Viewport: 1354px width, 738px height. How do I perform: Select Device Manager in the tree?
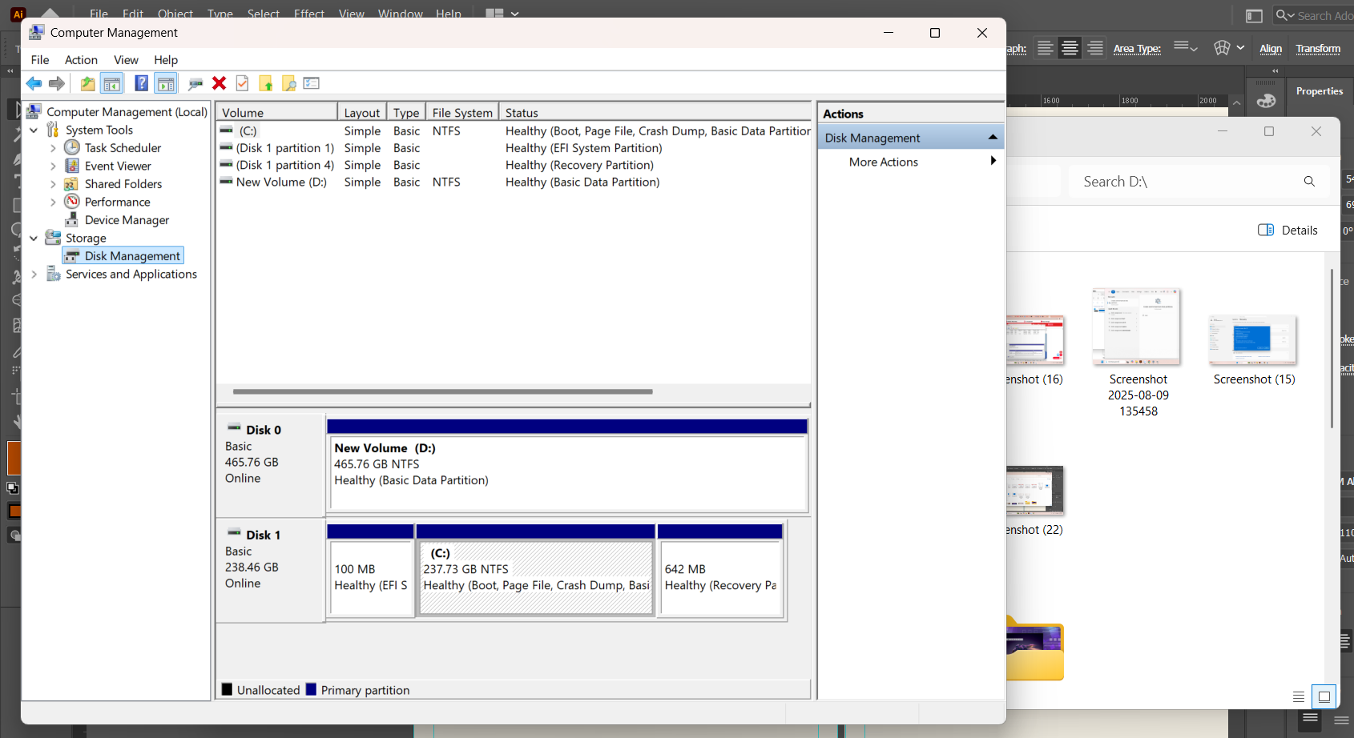click(127, 220)
